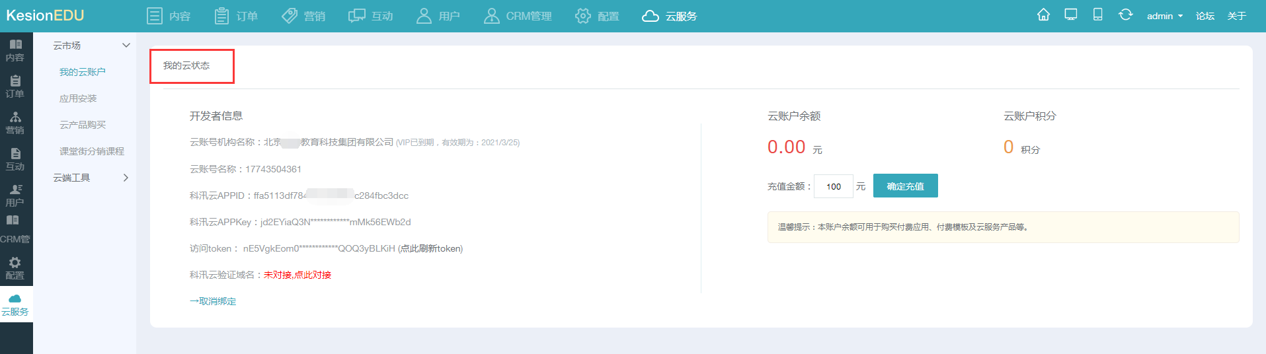
Task: Click the 充值金额 input field
Action: [x=833, y=186]
